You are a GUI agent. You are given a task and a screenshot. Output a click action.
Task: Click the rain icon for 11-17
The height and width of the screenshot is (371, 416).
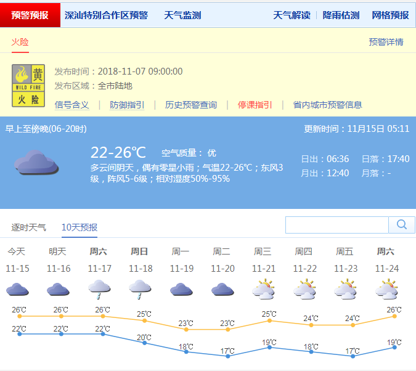[99, 288]
